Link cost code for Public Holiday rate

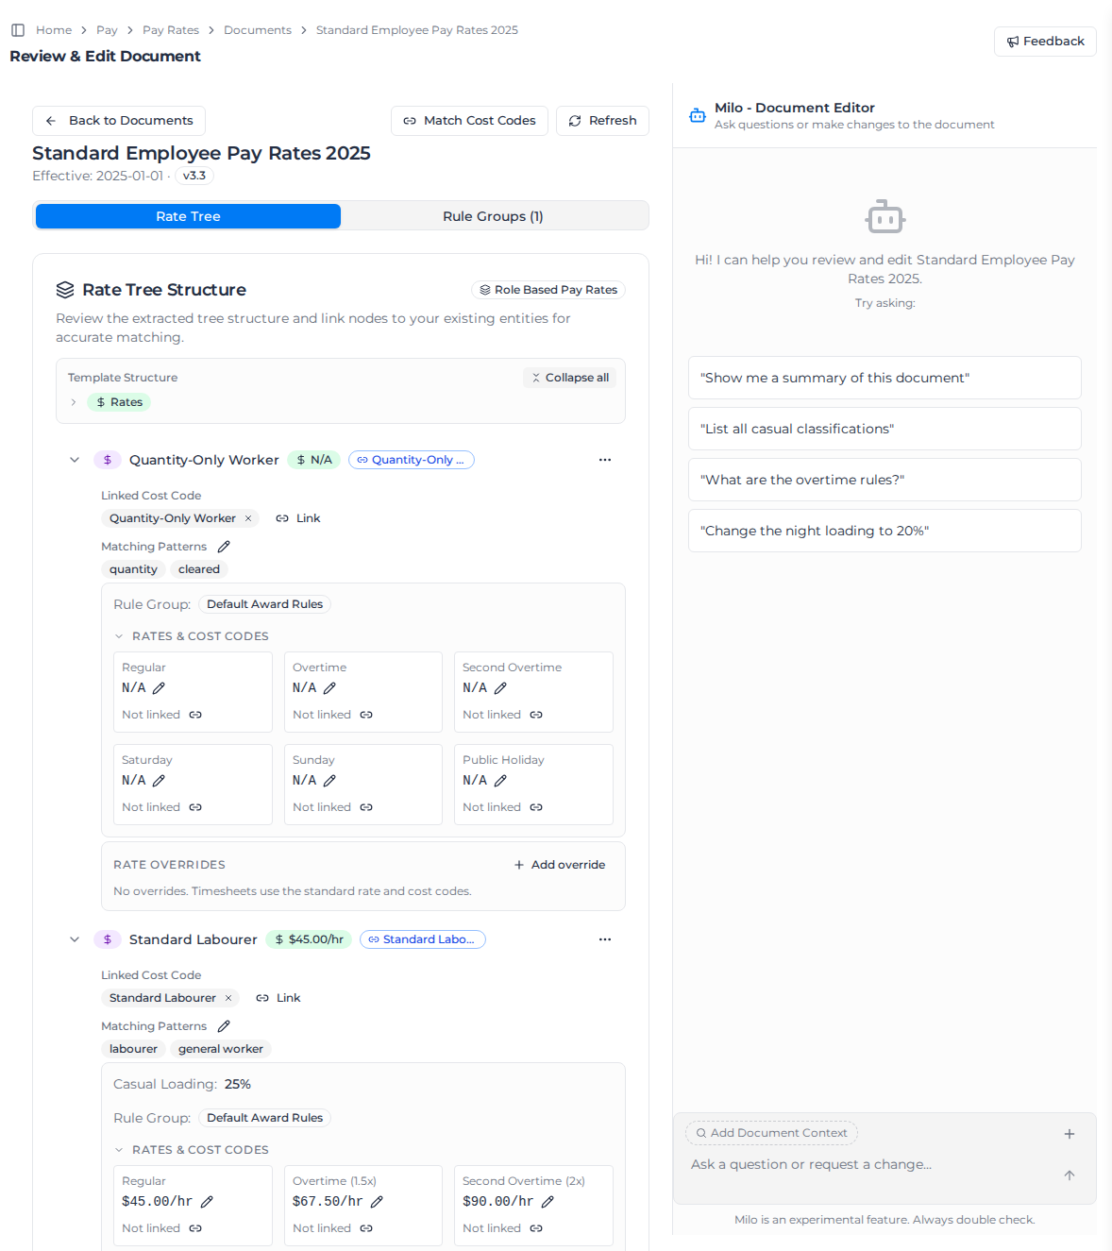coord(536,807)
